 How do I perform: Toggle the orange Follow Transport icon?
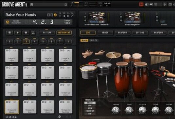(8, 22)
